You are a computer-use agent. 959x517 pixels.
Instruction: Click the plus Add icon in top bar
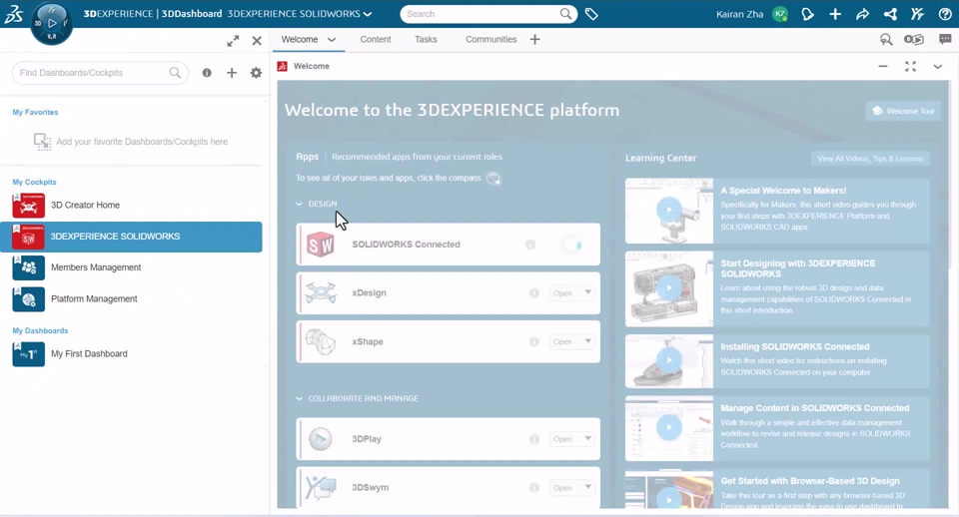(835, 13)
